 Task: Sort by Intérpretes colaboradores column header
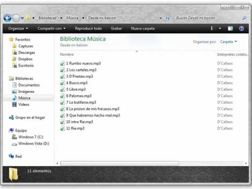pyautogui.click(x=233, y=54)
